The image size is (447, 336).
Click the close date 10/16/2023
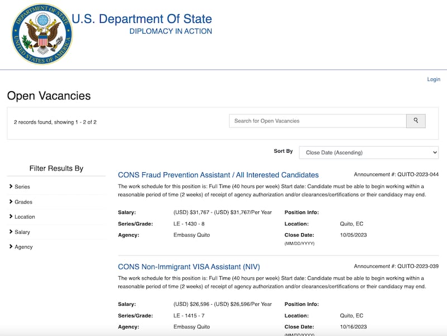(353, 327)
